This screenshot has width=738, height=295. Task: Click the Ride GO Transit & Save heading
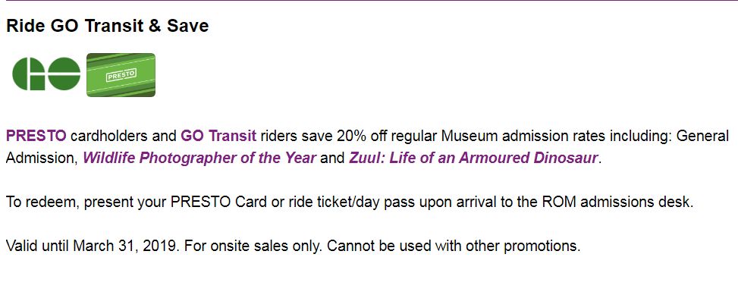[107, 26]
